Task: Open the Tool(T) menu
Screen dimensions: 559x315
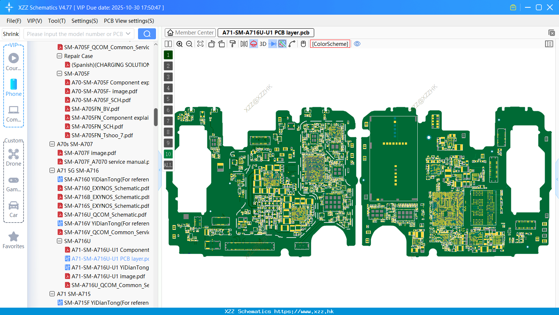Action: click(x=57, y=21)
